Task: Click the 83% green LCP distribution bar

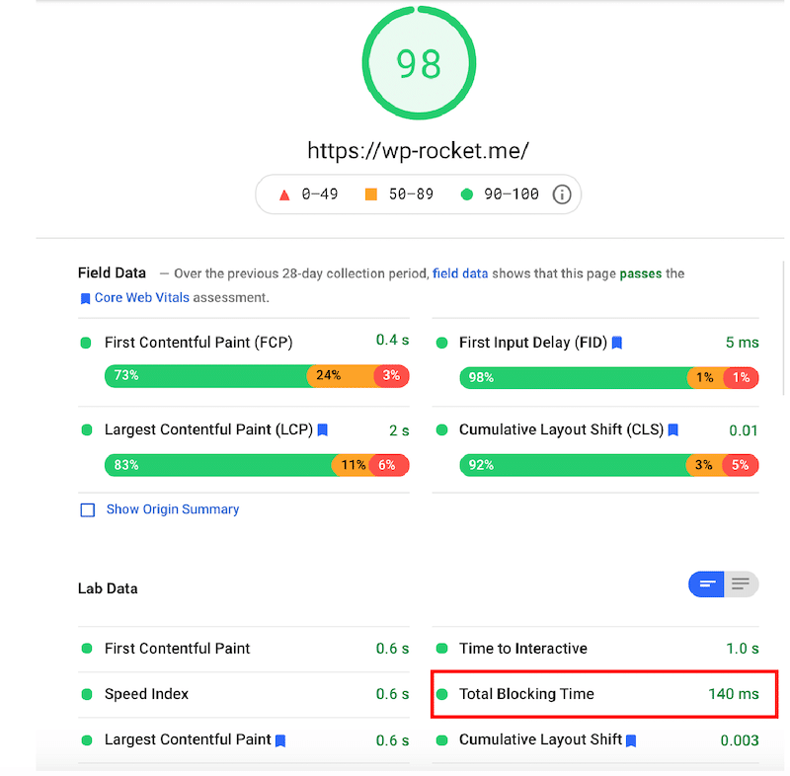Action: coord(217,465)
